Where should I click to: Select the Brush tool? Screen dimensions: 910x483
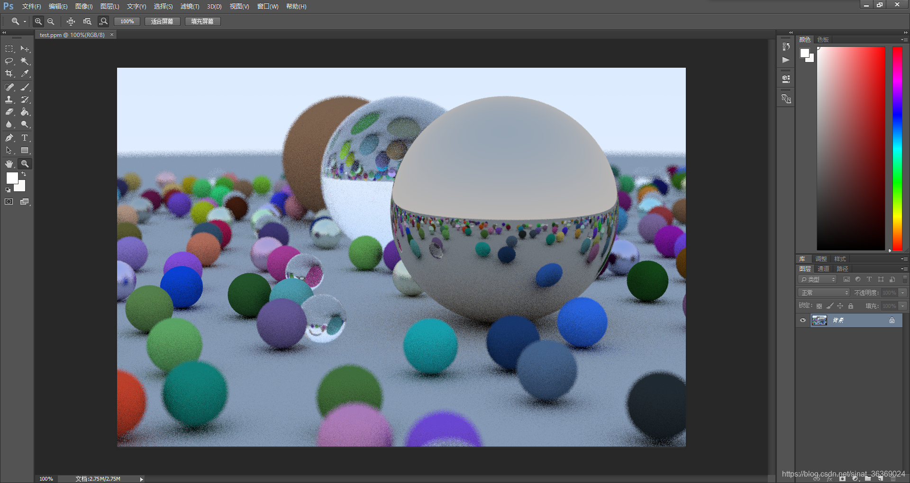pos(25,87)
